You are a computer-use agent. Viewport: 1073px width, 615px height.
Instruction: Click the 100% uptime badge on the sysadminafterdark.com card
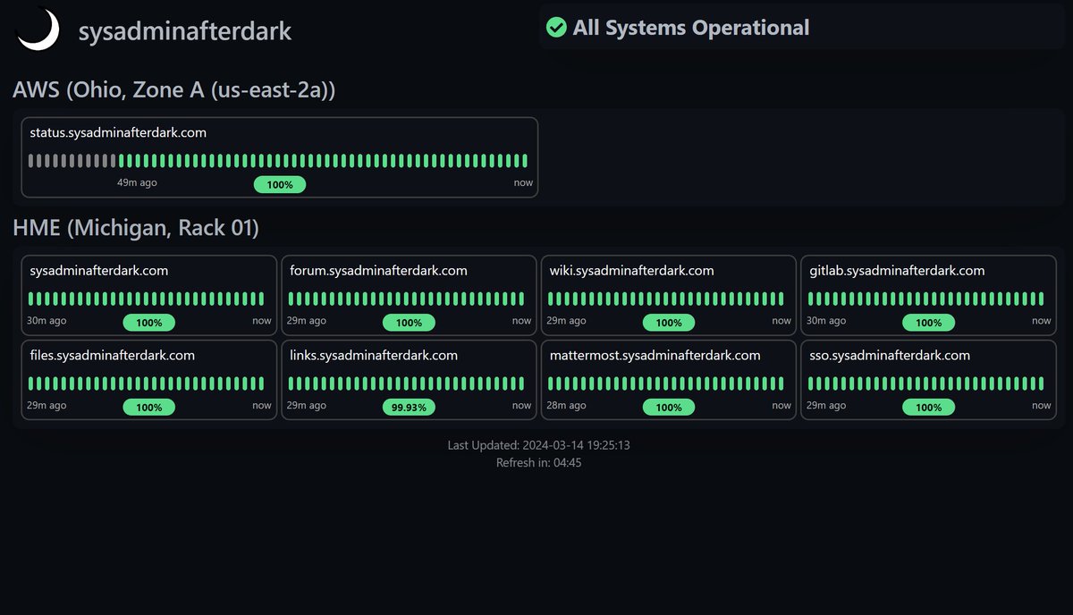(x=148, y=322)
